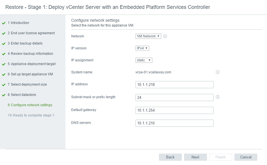This screenshot has height=165, width=267.
Task: Select step 9 Configure network settings
Action: point(30,105)
